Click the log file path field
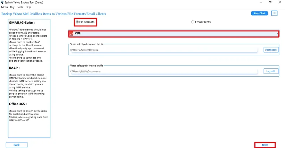 (164, 71)
